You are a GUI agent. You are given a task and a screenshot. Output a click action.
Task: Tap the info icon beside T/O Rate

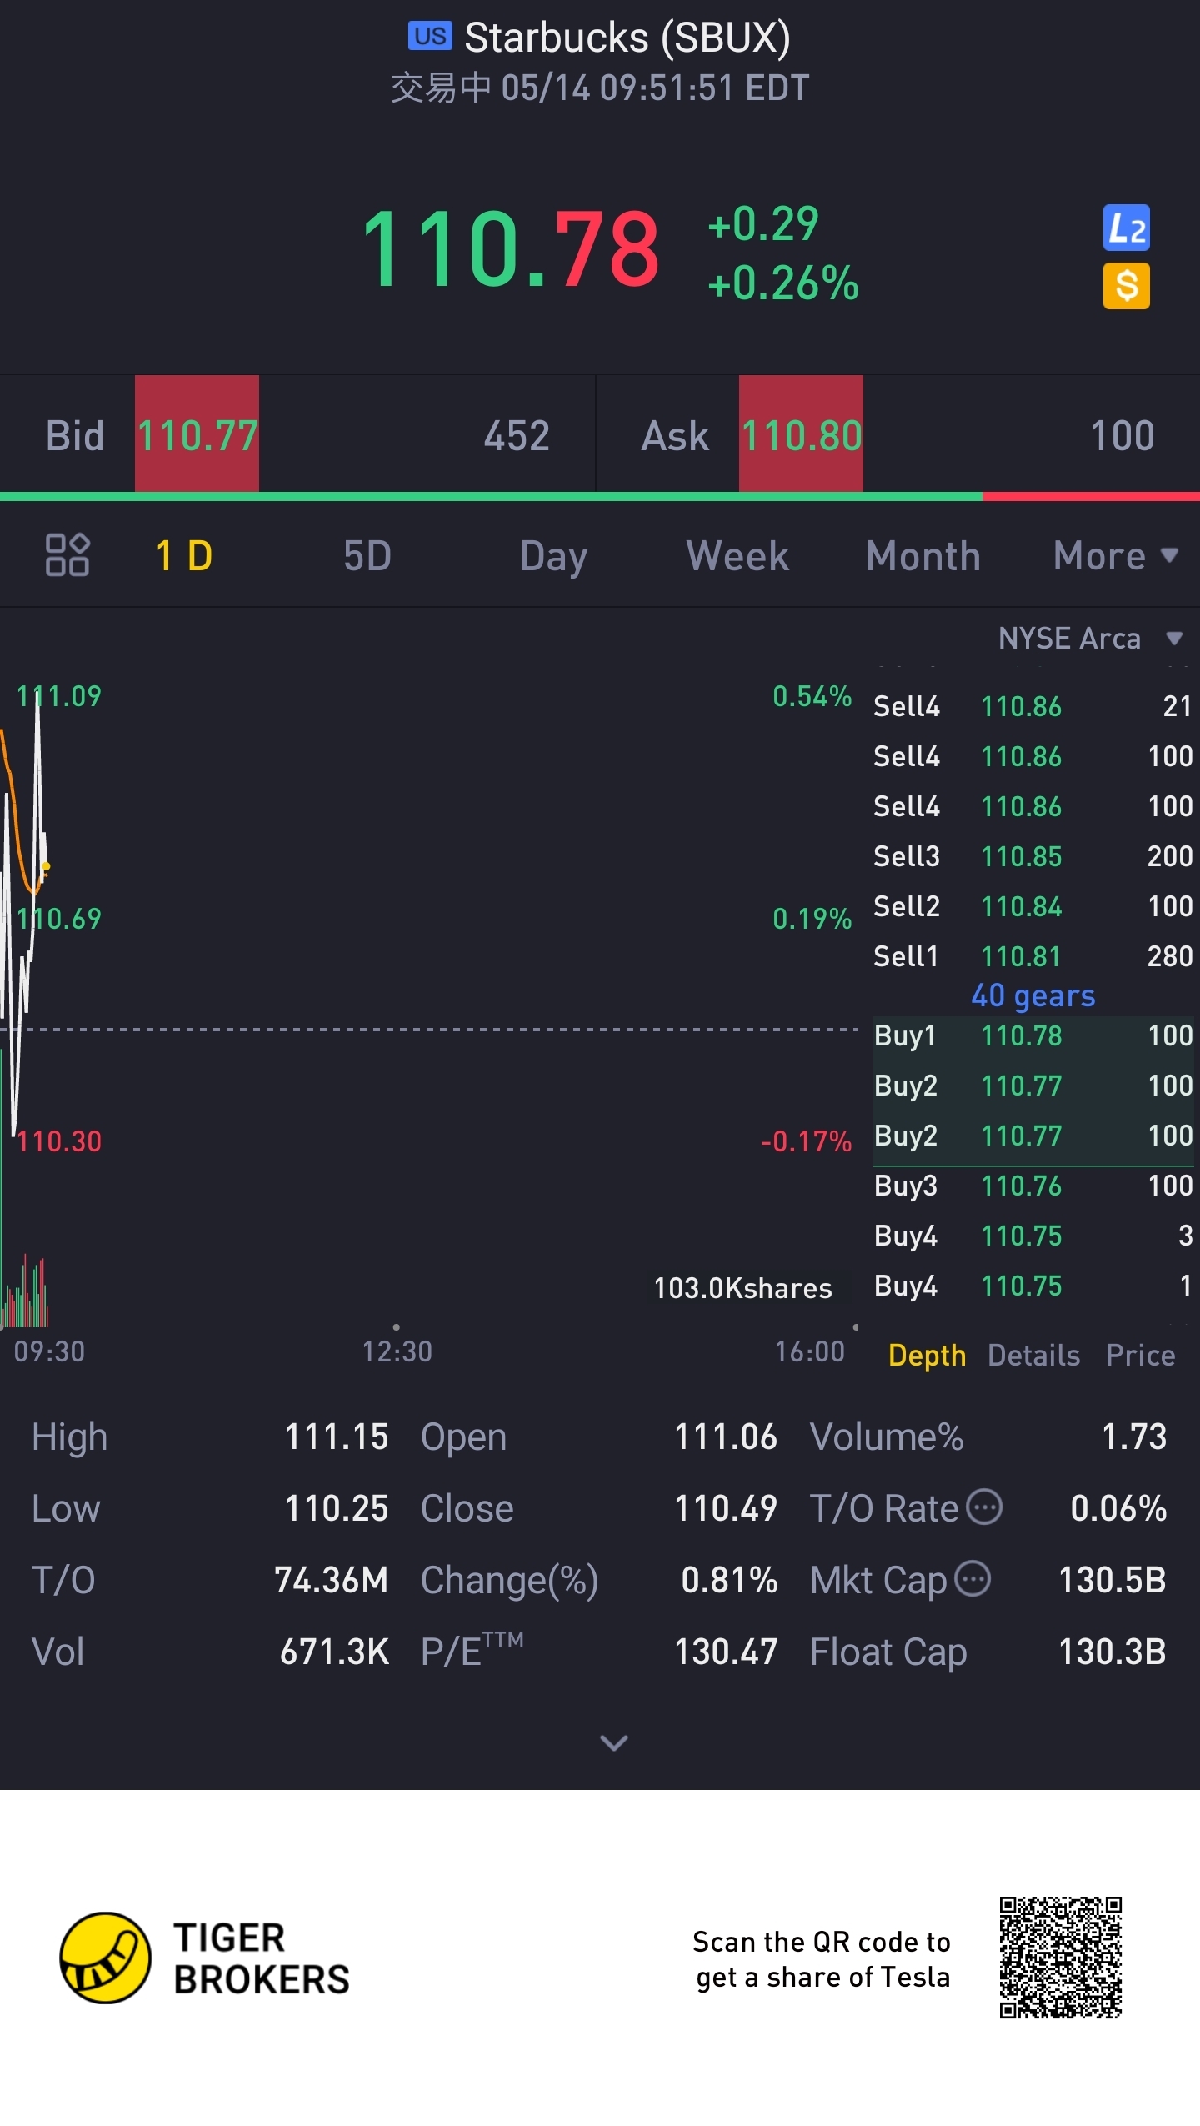[x=984, y=1507]
